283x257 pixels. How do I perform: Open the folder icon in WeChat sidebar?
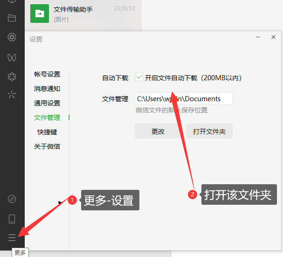[12, 18]
